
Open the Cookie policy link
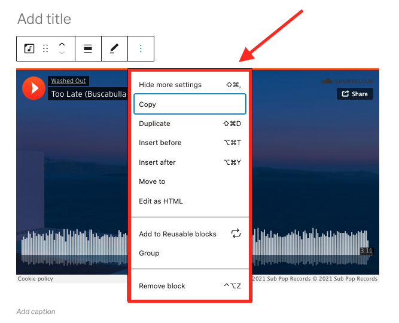click(x=35, y=279)
